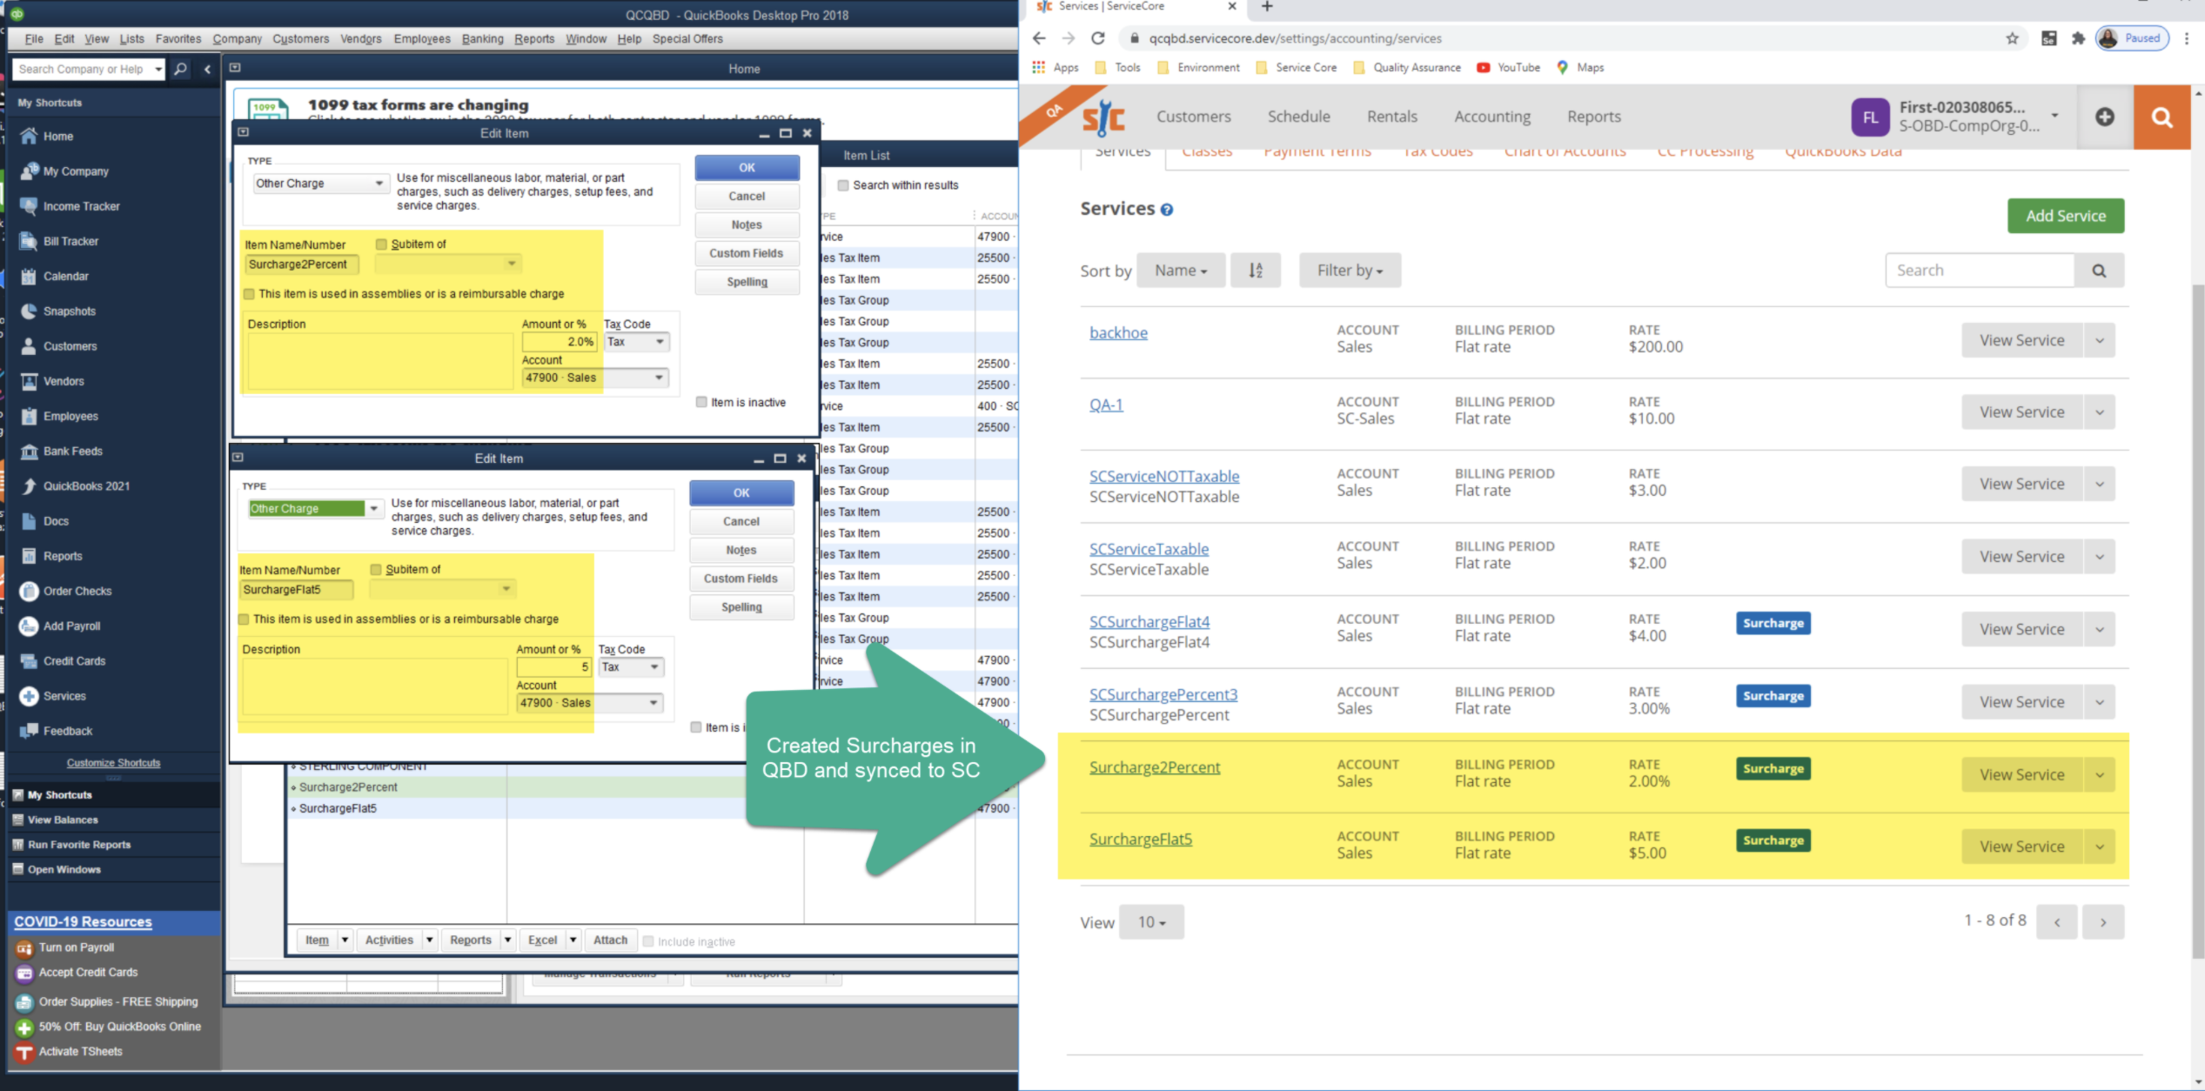The image size is (2205, 1091).
Task: Open the ServiceCore Rentals nav tab
Action: point(1392,117)
